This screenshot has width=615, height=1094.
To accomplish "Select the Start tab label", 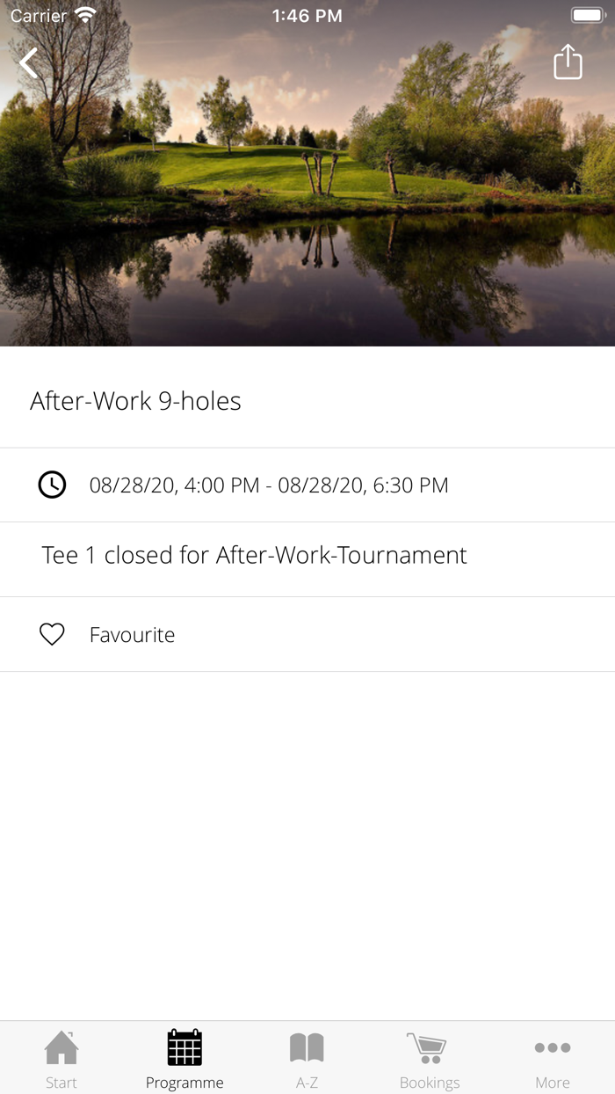I will click(61, 1083).
